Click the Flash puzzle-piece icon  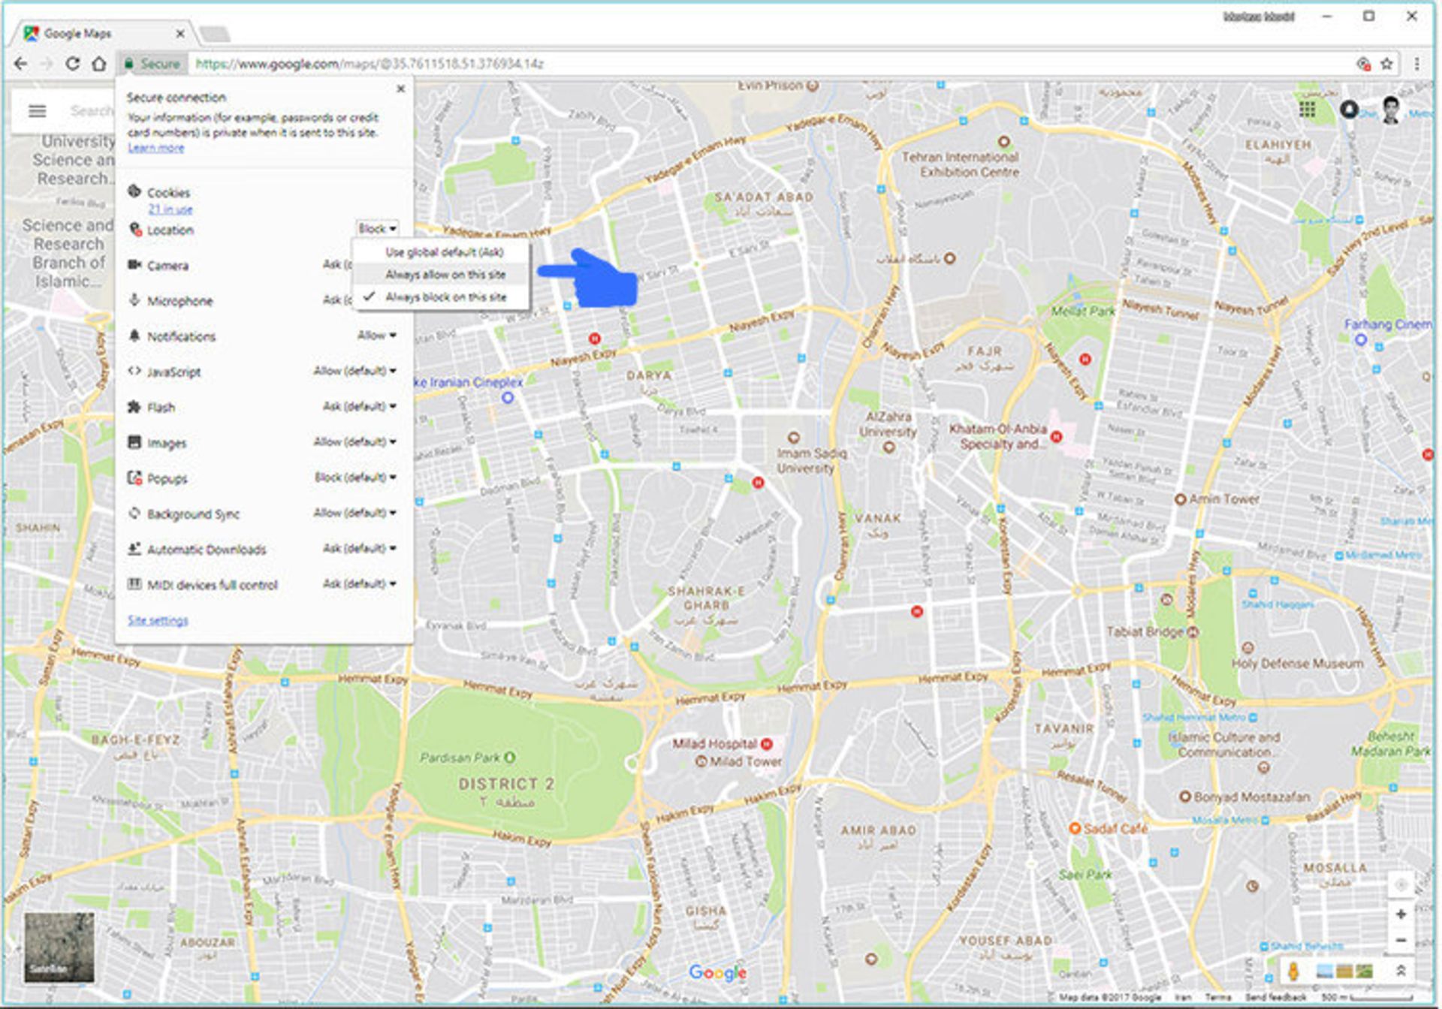tap(134, 406)
